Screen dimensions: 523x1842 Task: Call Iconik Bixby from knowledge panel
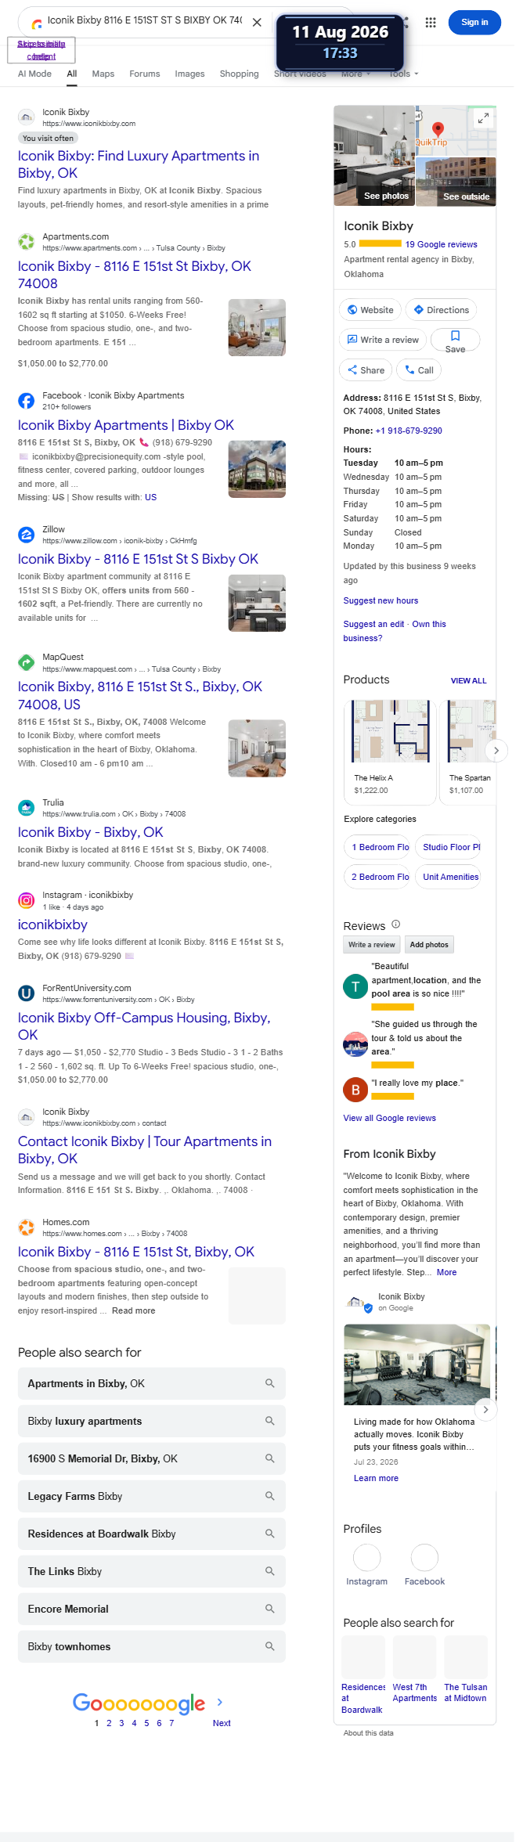[x=419, y=370]
